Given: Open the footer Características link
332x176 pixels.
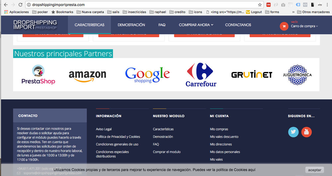Looking at the screenshot, I should 163,129.
